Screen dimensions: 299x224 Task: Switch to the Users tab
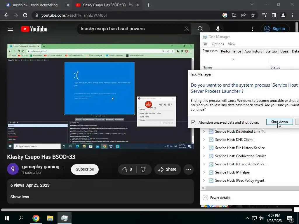click(x=284, y=51)
